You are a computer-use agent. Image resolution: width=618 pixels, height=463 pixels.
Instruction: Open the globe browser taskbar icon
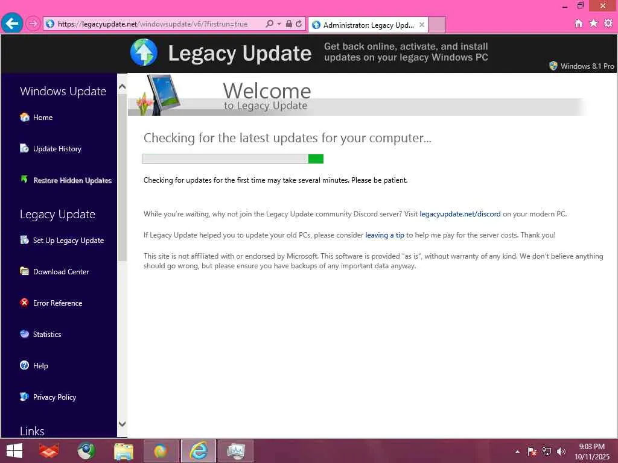(86, 451)
